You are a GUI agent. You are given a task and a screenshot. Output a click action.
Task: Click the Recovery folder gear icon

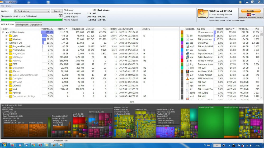[x=11, y=61]
